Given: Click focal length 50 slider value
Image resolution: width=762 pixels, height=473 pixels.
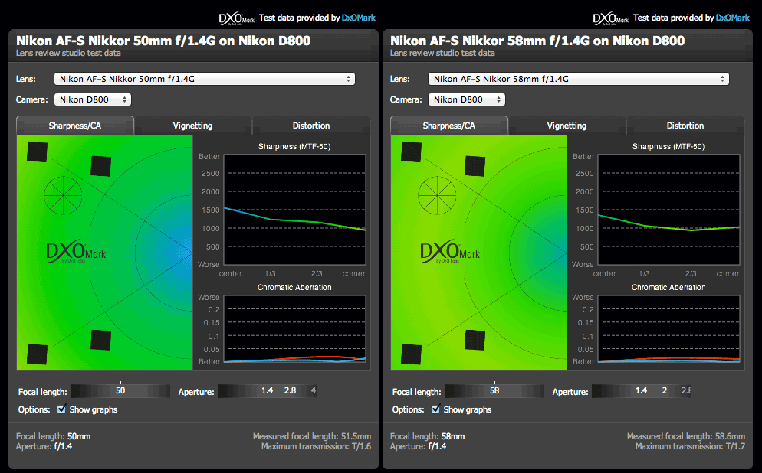Looking at the screenshot, I should tap(120, 390).
